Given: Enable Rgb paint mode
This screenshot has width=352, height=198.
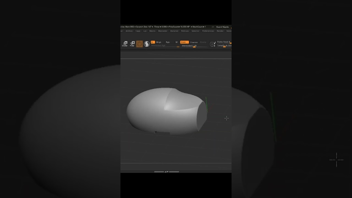Looking at the screenshot, I should tap(168, 42).
